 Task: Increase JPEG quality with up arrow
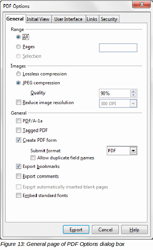click(x=133, y=92)
